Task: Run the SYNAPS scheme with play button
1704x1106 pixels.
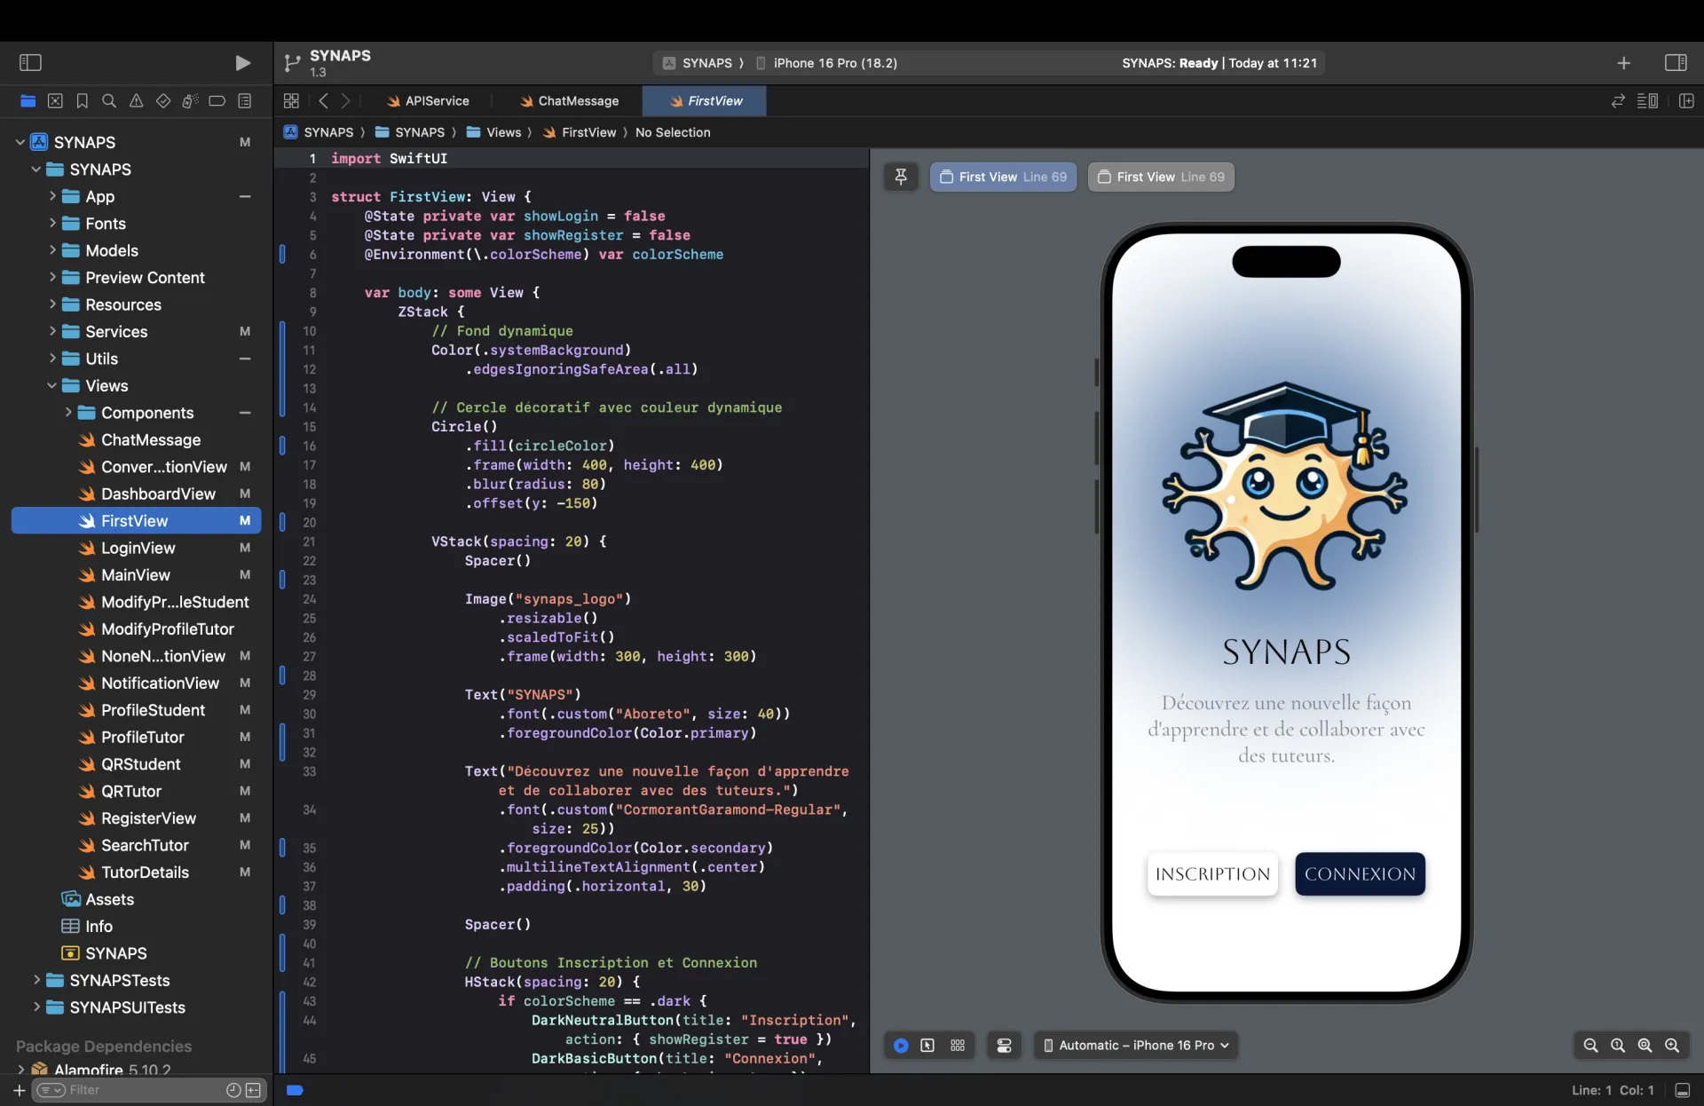Action: 242,63
